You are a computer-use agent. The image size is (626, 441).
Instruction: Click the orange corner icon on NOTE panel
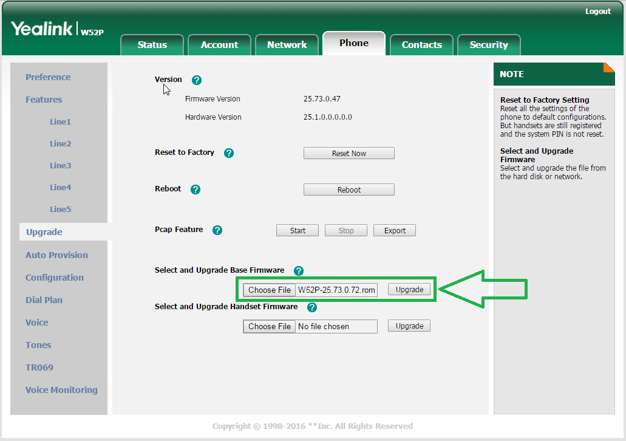tap(609, 67)
